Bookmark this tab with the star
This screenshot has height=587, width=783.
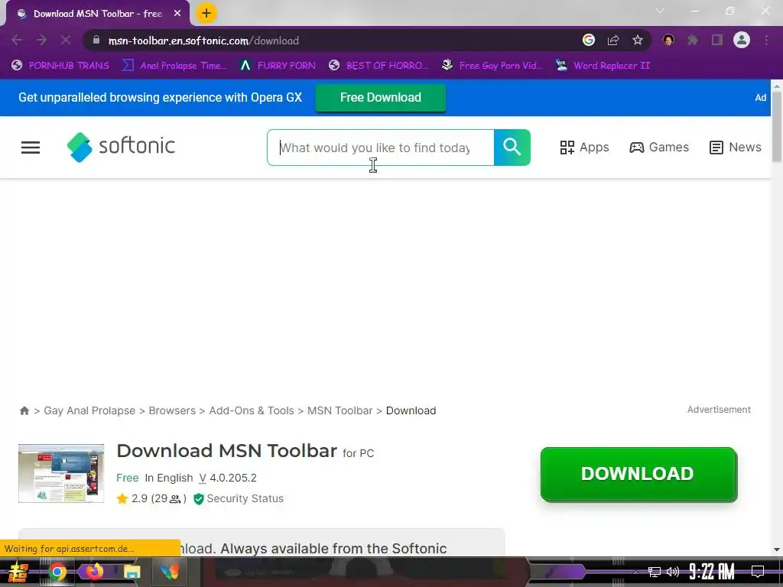(638, 40)
